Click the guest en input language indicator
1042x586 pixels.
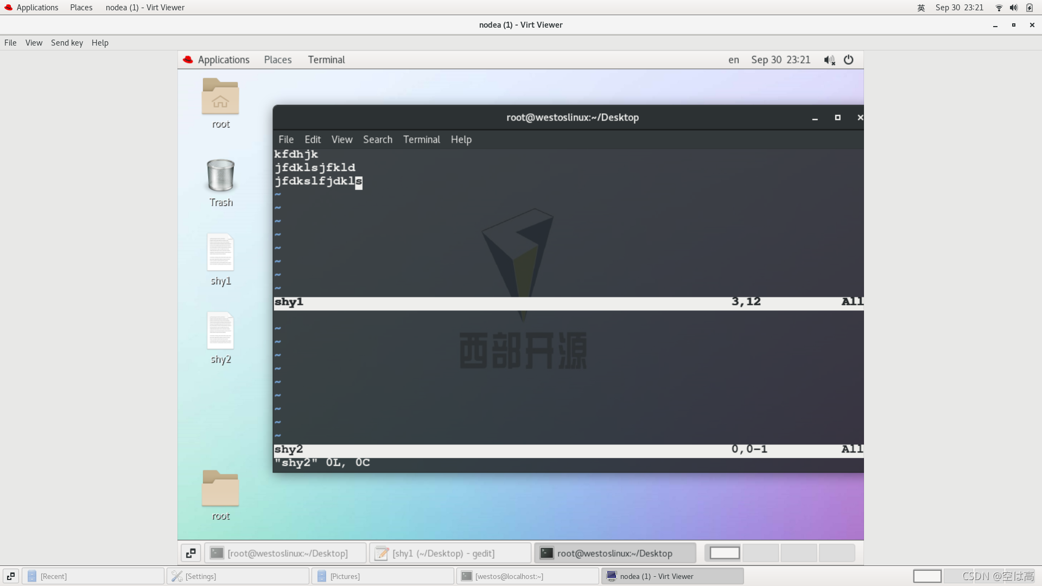(734, 60)
